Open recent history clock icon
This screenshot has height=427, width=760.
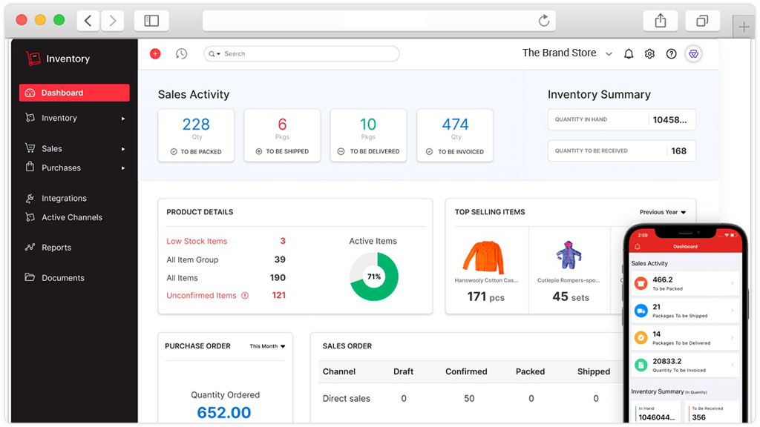[x=181, y=53]
